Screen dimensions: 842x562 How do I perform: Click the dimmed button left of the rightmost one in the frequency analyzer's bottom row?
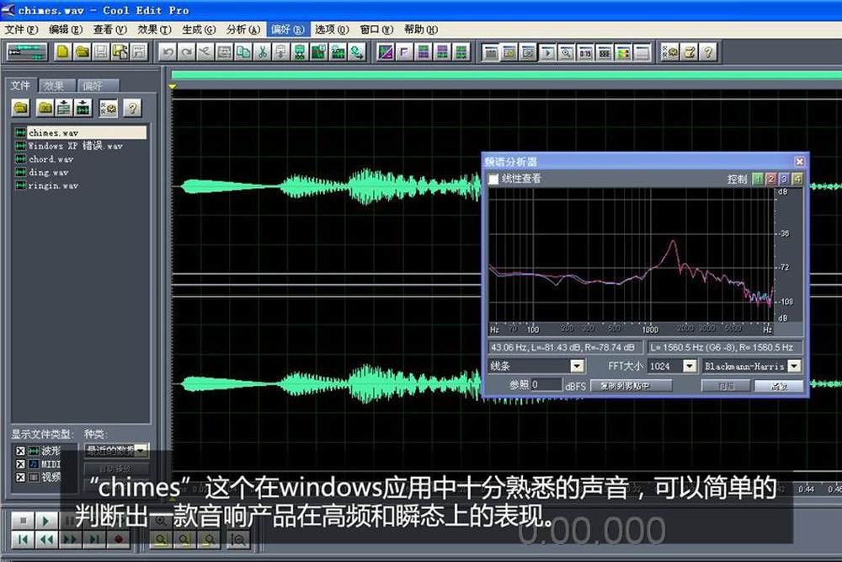[x=726, y=385]
